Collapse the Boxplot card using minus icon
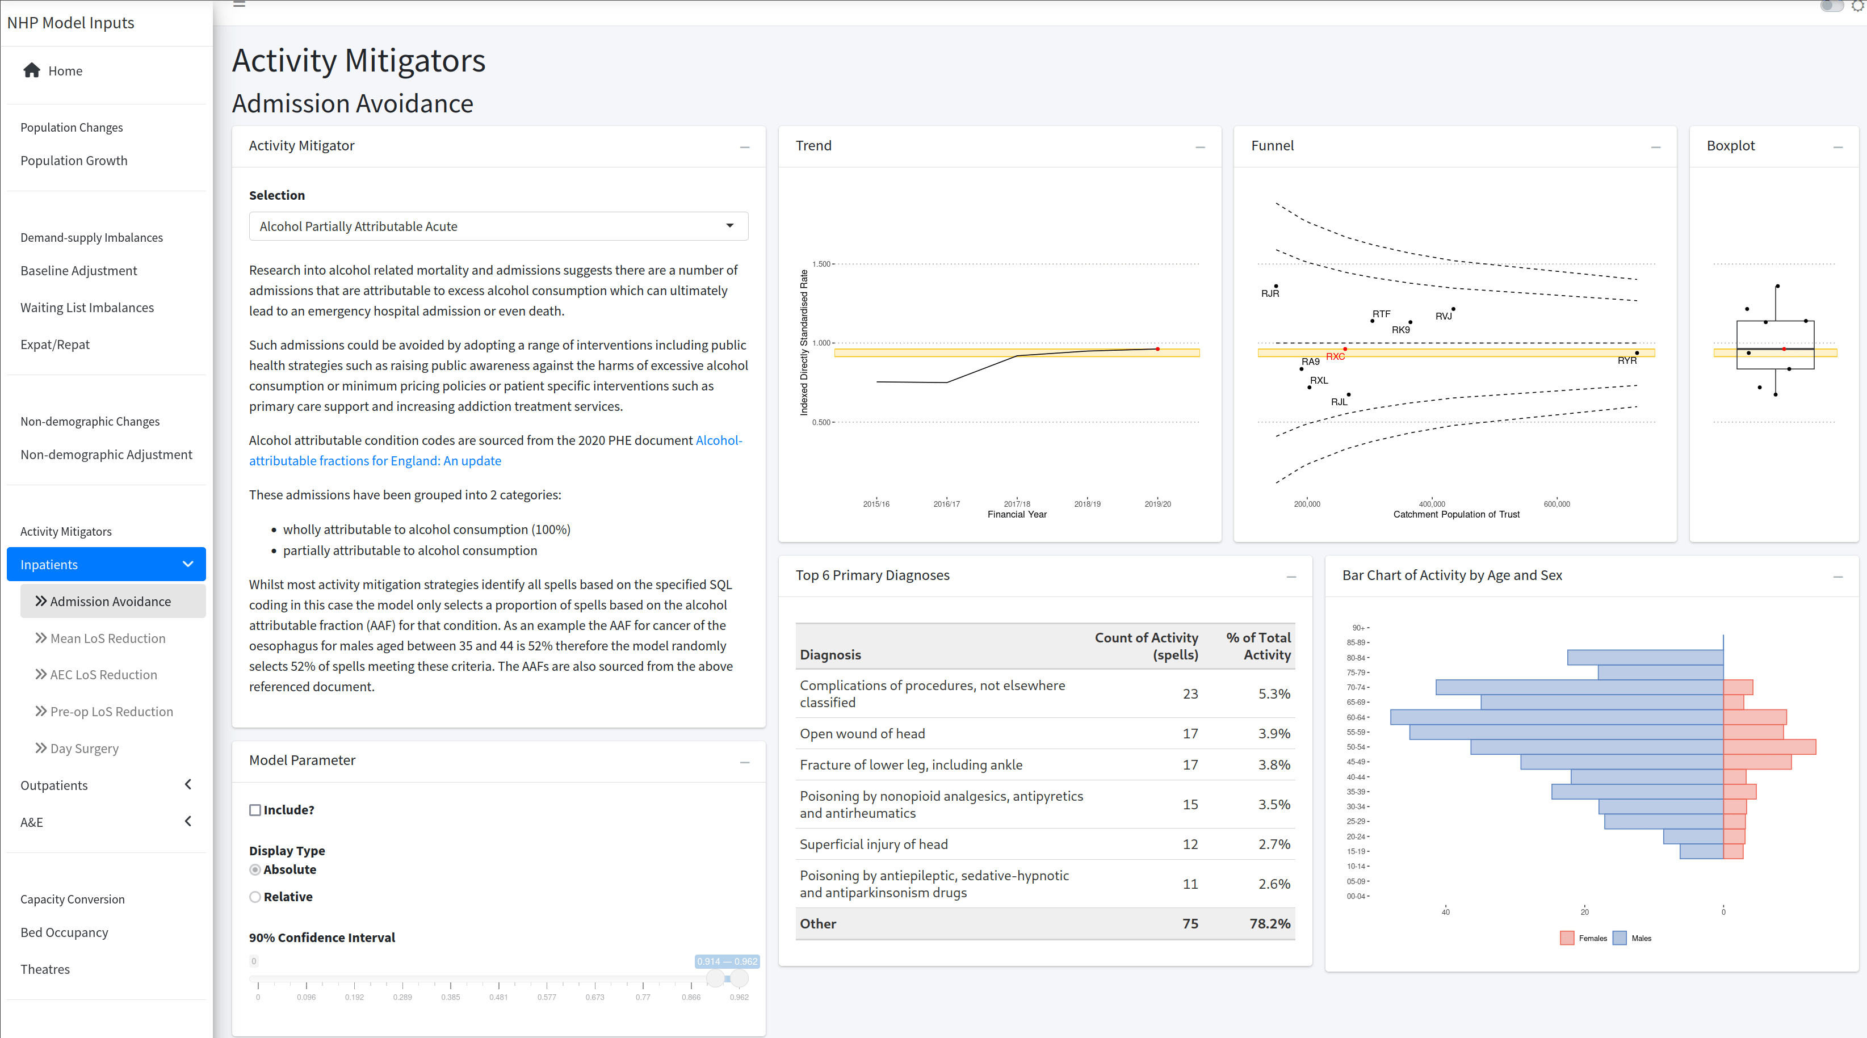 point(1838,147)
